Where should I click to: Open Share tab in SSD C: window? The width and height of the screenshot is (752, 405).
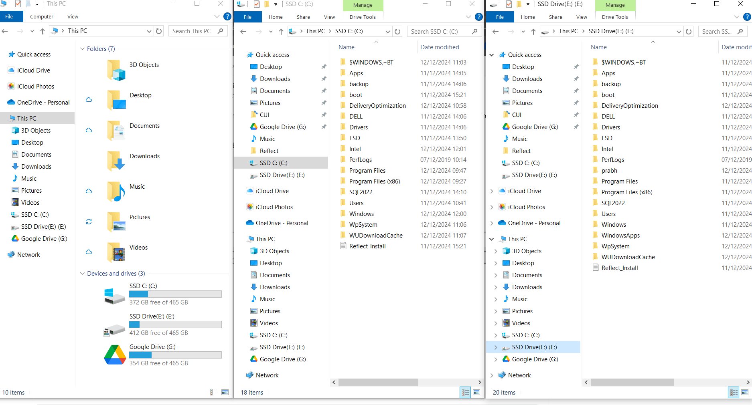click(x=303, y=17)
